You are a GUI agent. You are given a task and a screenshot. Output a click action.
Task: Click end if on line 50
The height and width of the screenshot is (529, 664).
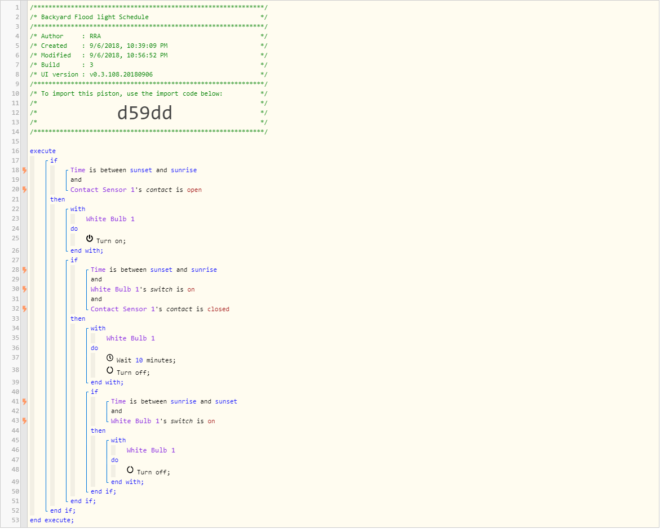coord(103,492)
